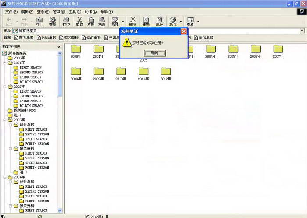Click the 向上 (Up) toolbar icon
The height and width of the screenshot is (218, 307).
tap(39, 21)
